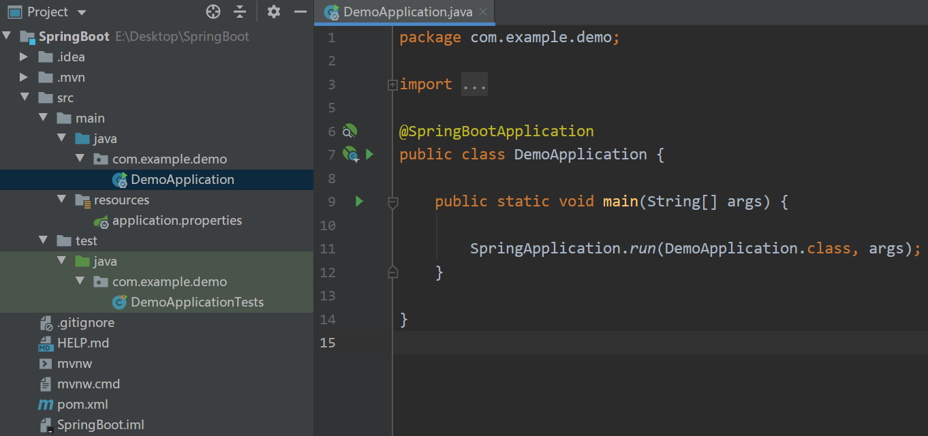
Task: Click the SpringBoot.iml module file icon
Action: coord(46,425)
